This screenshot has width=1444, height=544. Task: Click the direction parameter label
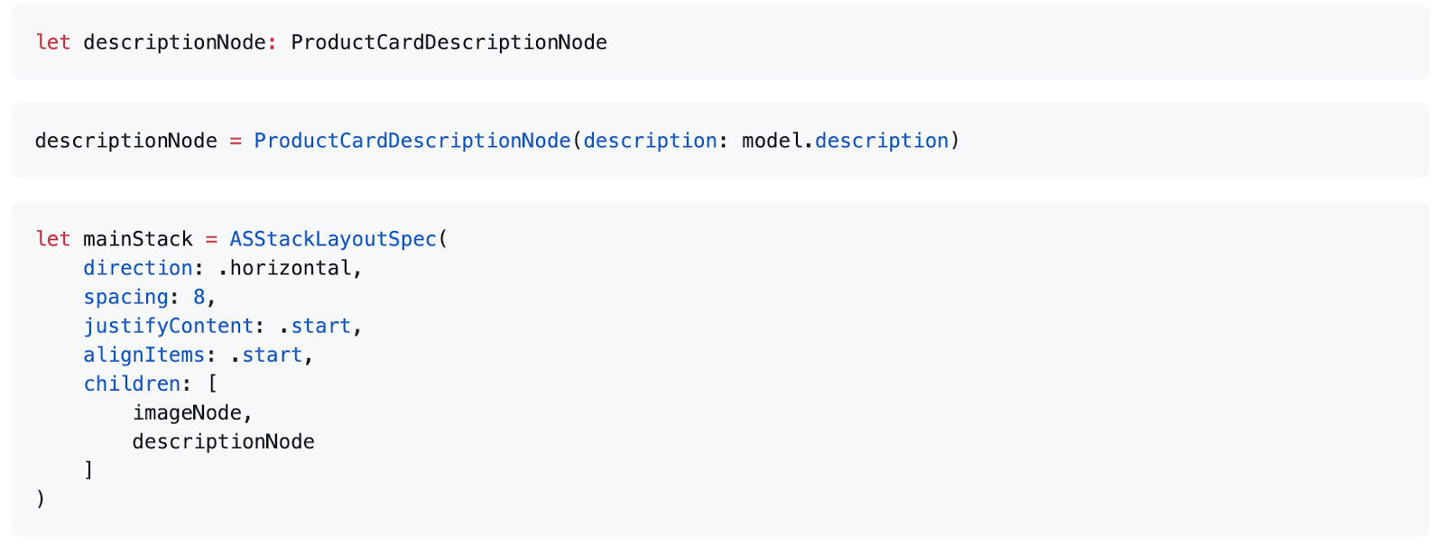tap(137, 268)
